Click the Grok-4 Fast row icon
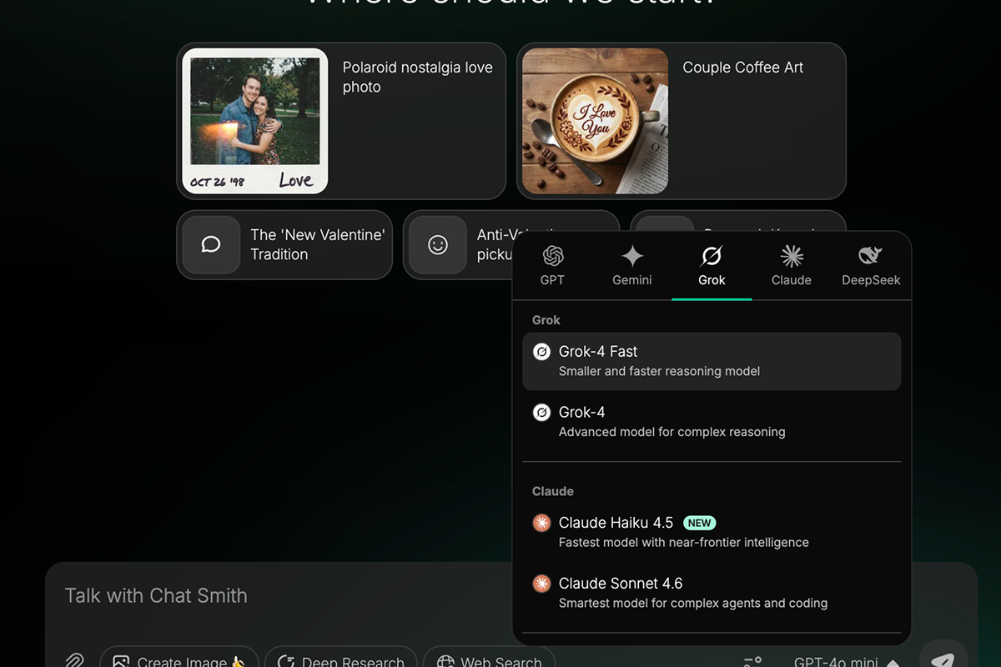Image resolution: width=1001 pixels, height=667 pixels. 541,352
